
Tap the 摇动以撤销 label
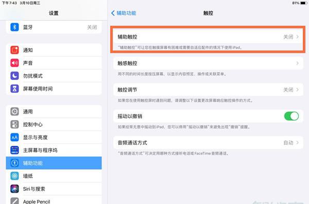click(x=130, y=116)
